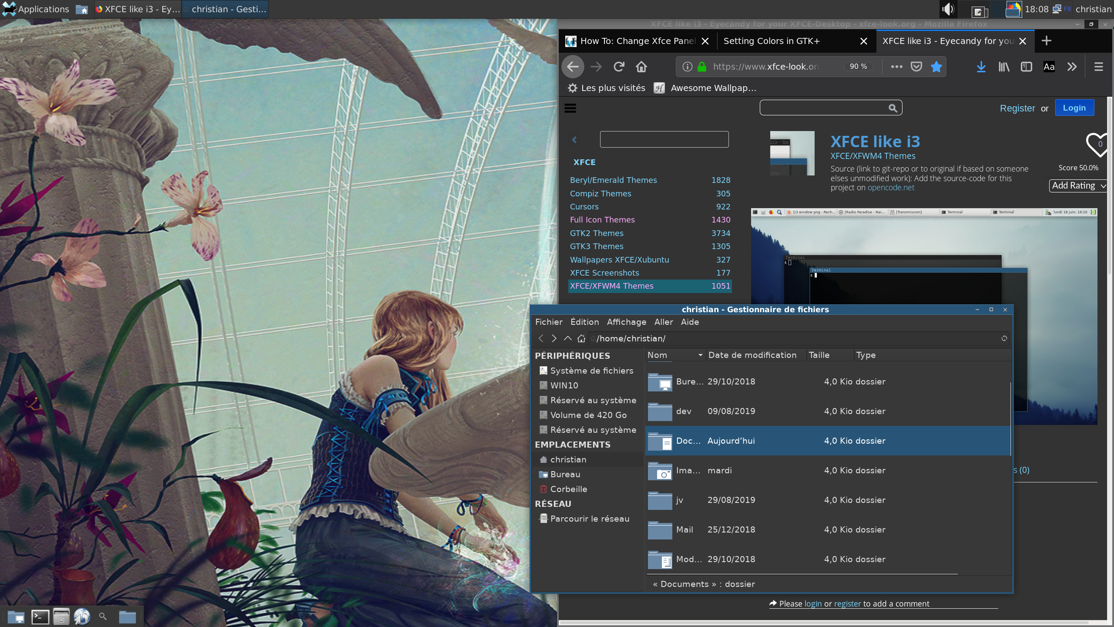Open the opencode.net link

pyautogui.click(x=891, y=188)
